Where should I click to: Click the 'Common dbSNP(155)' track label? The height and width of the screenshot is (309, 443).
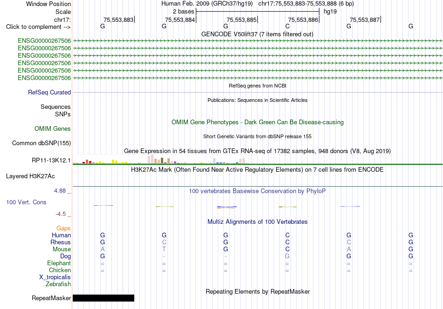point(41,143)
